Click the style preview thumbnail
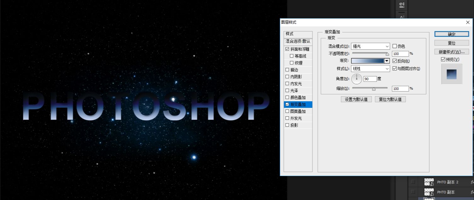This screenshot has width=474, height=200. [x=452, y=74]
